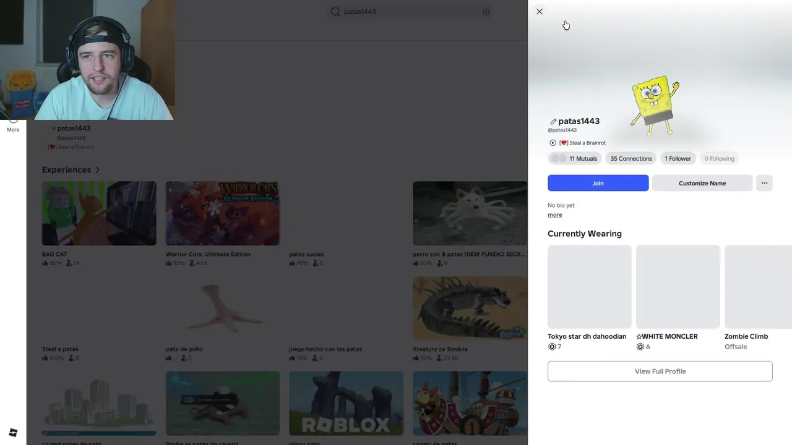
Task: Open the BAD CAT experience thumbnail
Action: (x=99, y=213)
